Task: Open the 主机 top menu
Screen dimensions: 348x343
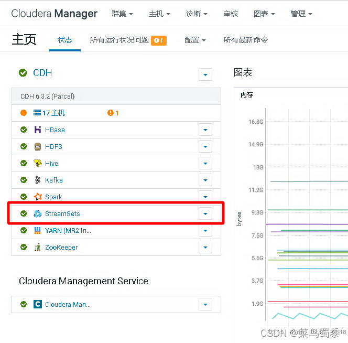Action: 159,14
